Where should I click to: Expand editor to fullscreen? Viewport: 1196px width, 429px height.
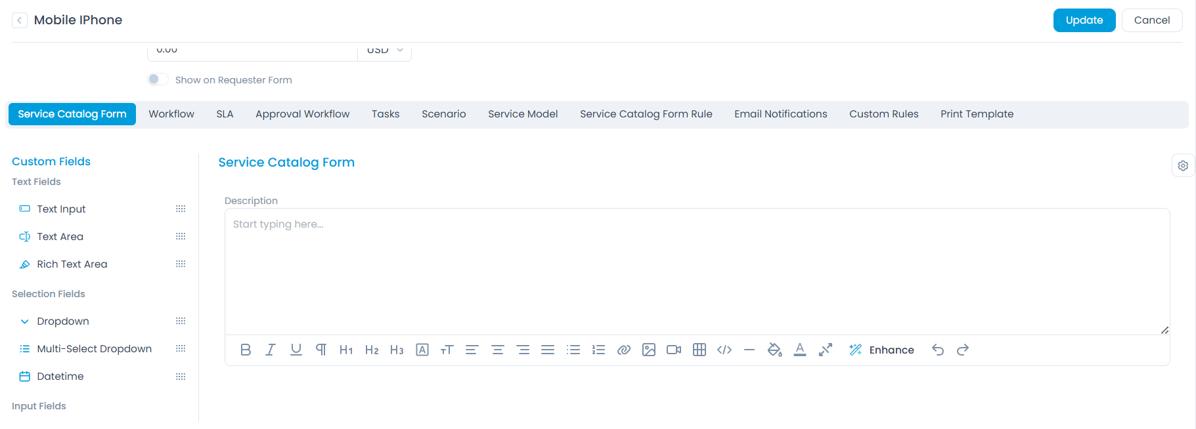click(x=826, y=350)
